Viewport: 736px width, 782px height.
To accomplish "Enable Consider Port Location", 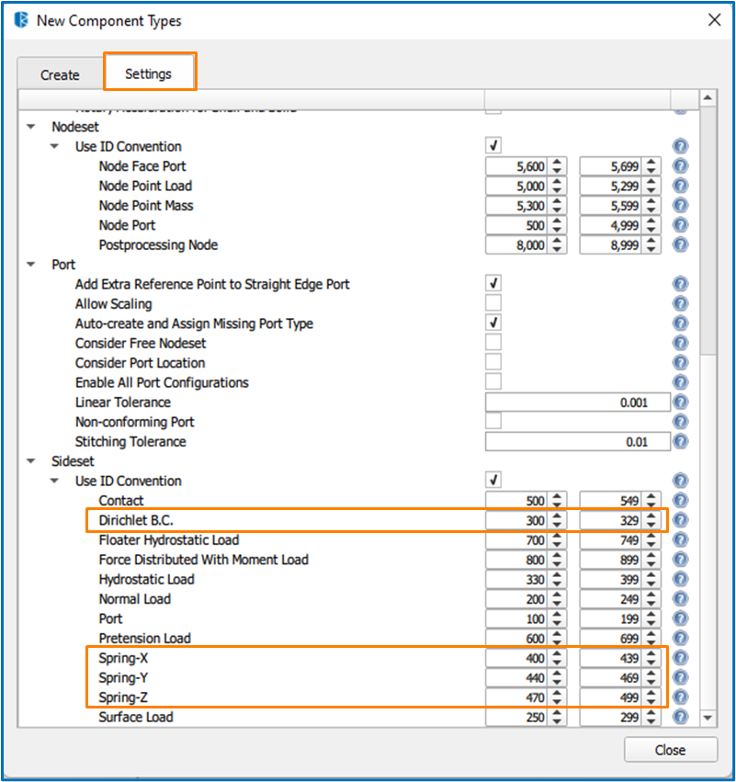I will [x=493, y=362].
